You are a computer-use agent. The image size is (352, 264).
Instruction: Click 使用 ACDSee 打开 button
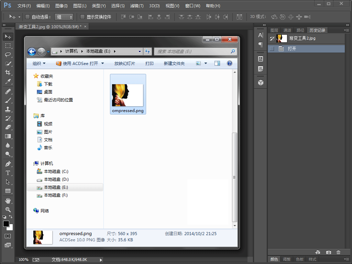(x=77, y=64)
